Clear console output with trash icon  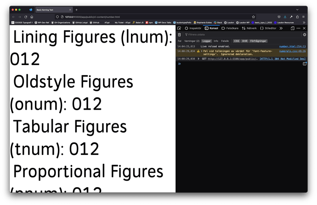click(179, 35)
